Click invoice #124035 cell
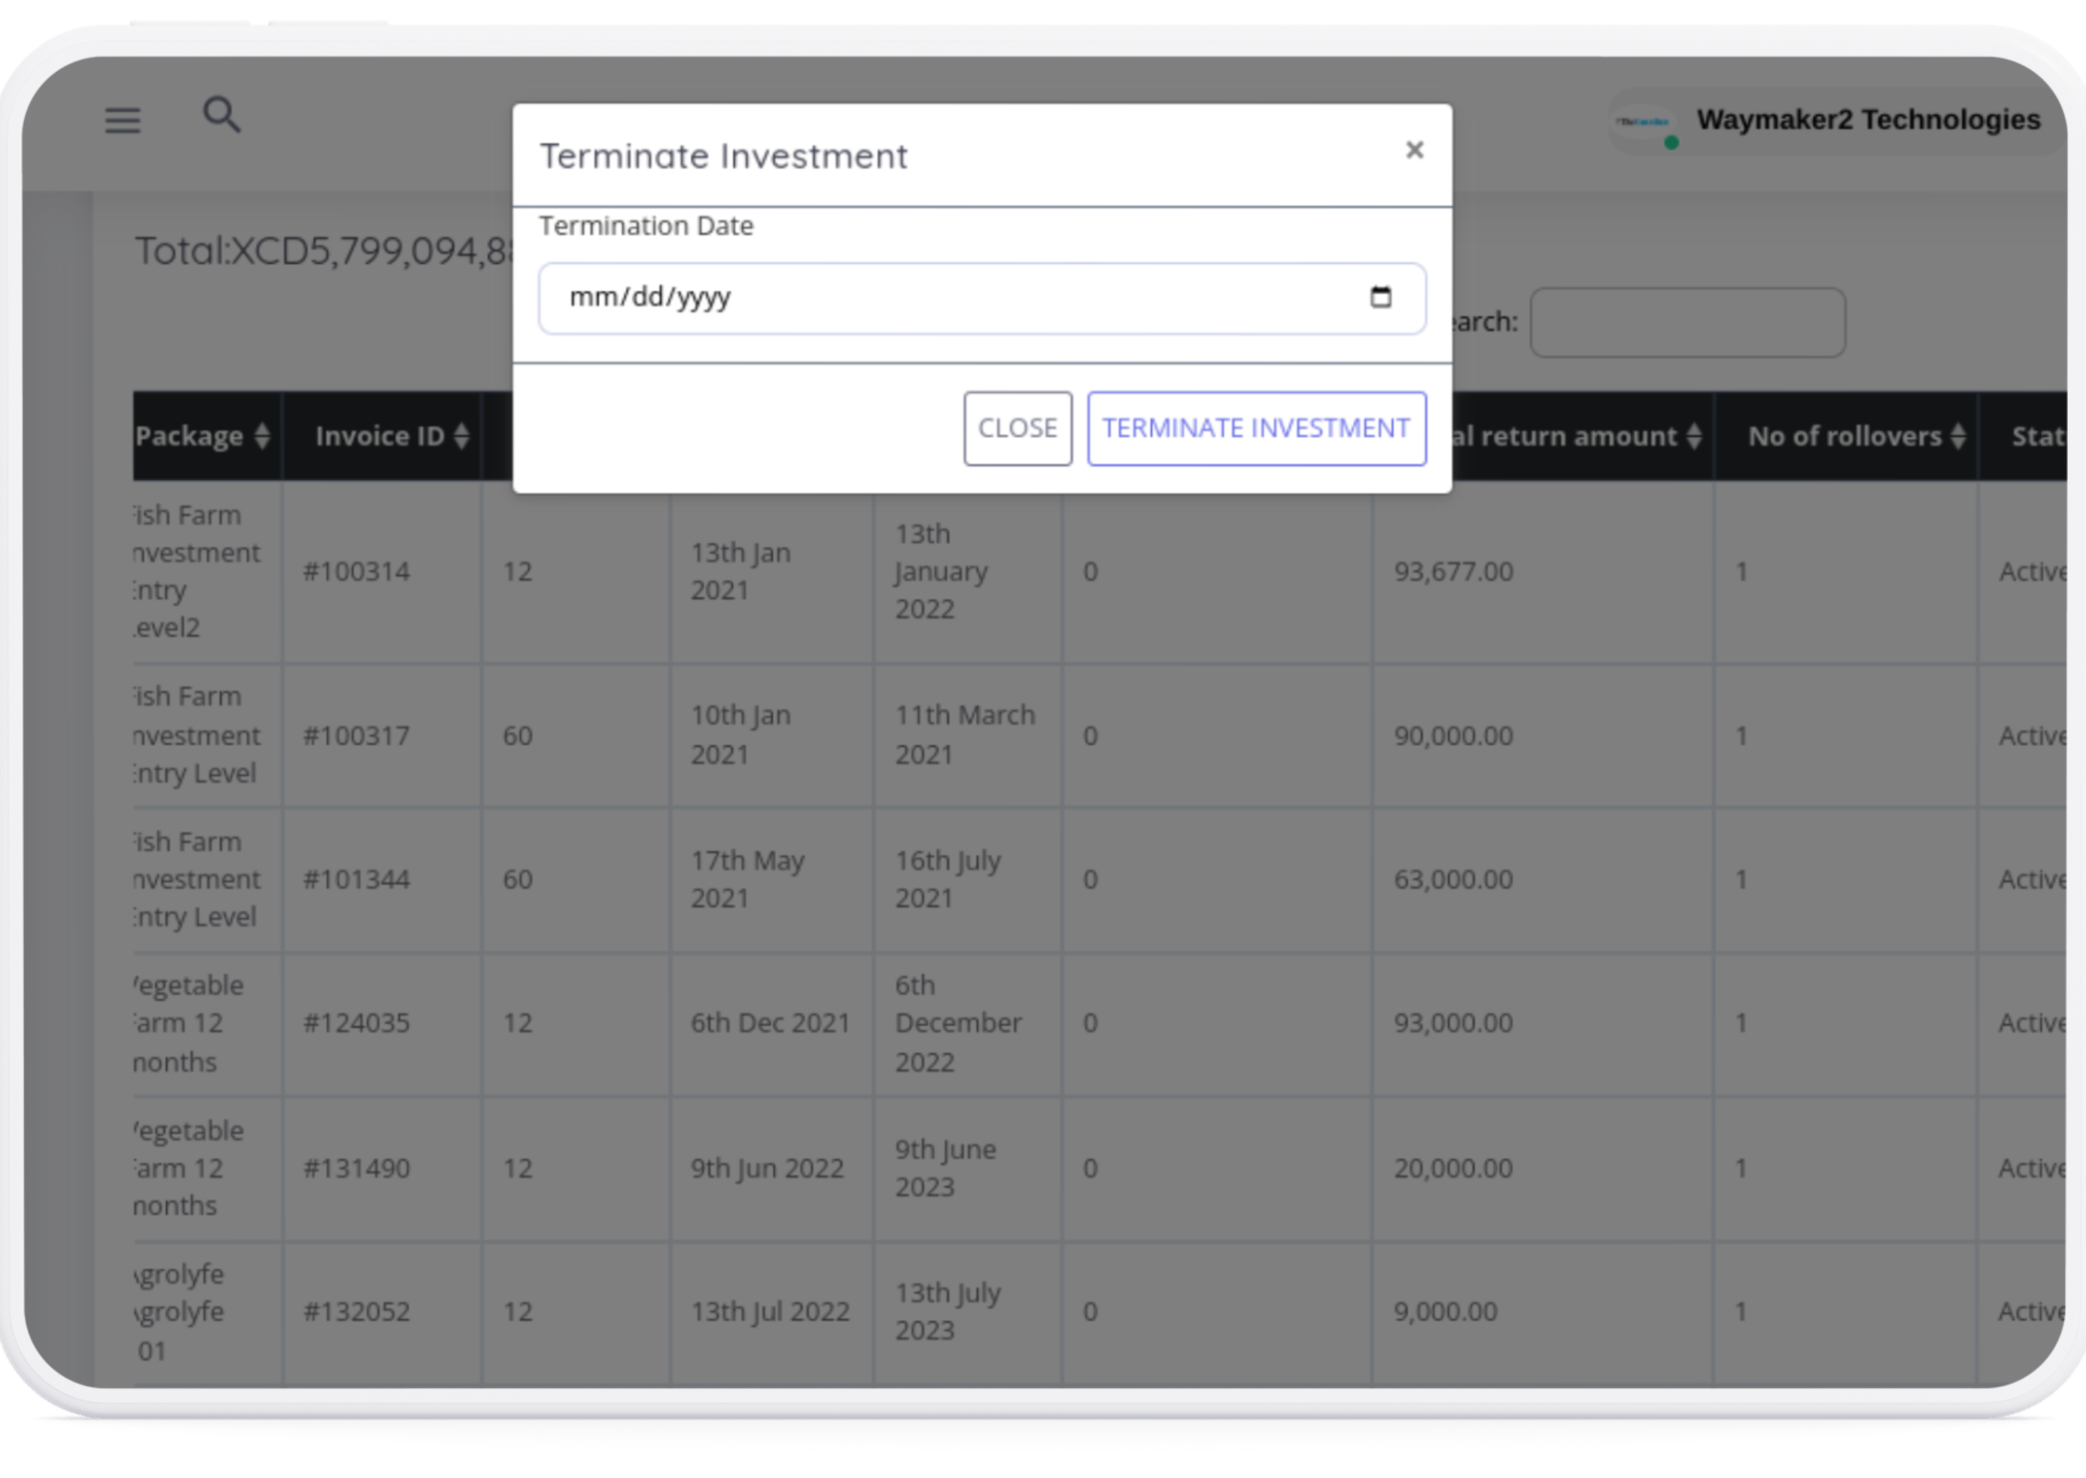The image size is (2086, 1478). (357, 1023)
